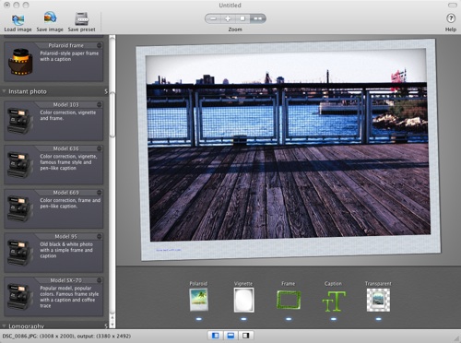Screen dimensions: 461x343
Task: Click the preset list scrollbar up arrow
Action: coord(112,317)
